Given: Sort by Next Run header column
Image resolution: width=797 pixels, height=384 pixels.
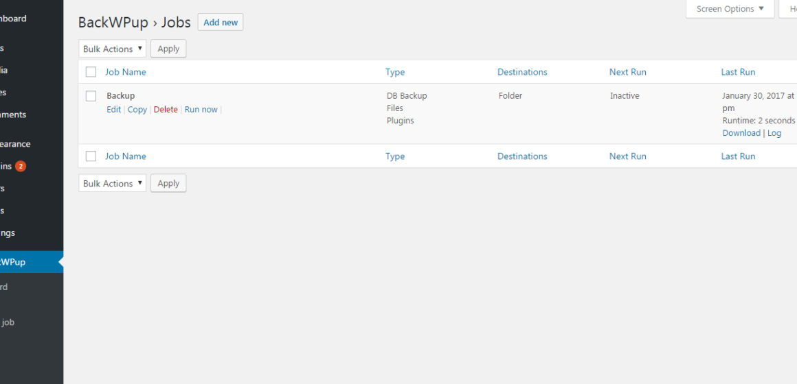Looking at the screenshot, I should [628, 72].
